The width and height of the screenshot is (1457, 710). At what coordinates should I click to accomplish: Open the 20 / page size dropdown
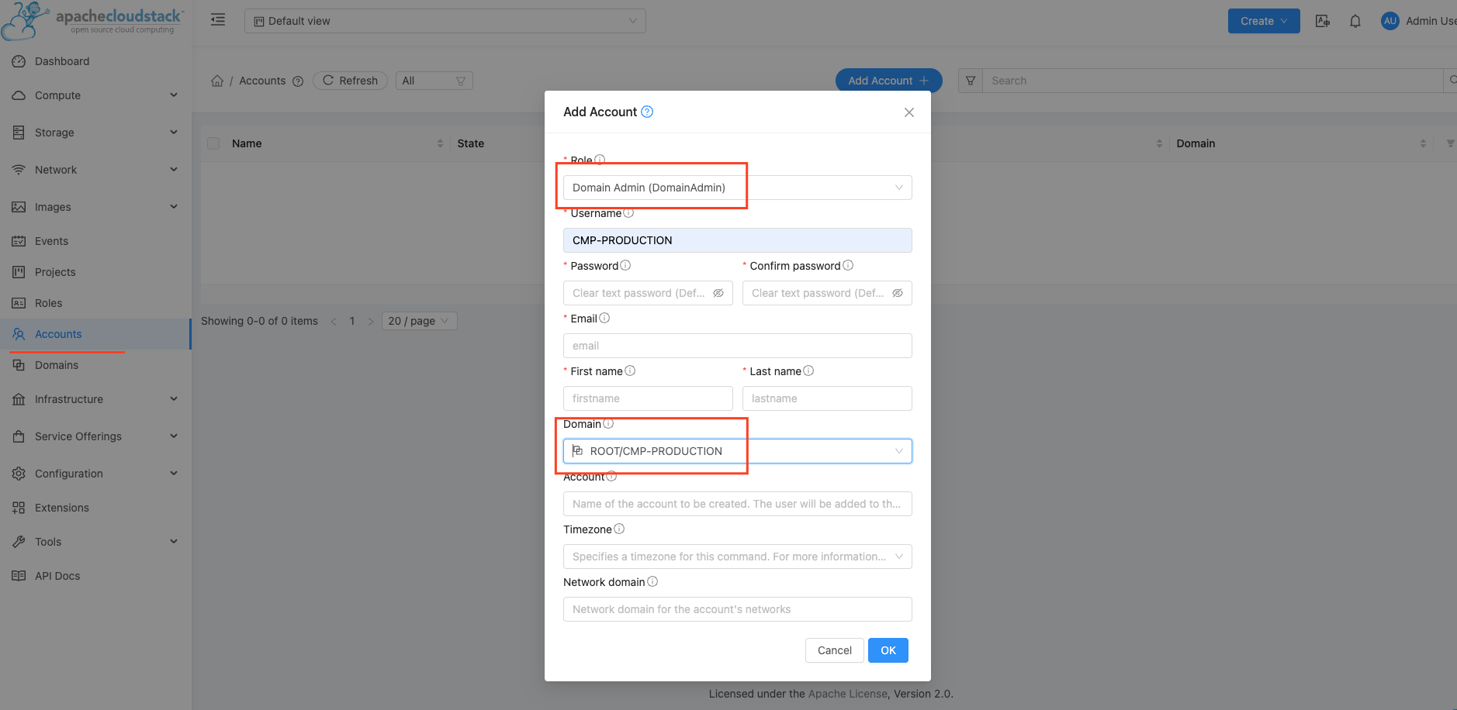420,321
